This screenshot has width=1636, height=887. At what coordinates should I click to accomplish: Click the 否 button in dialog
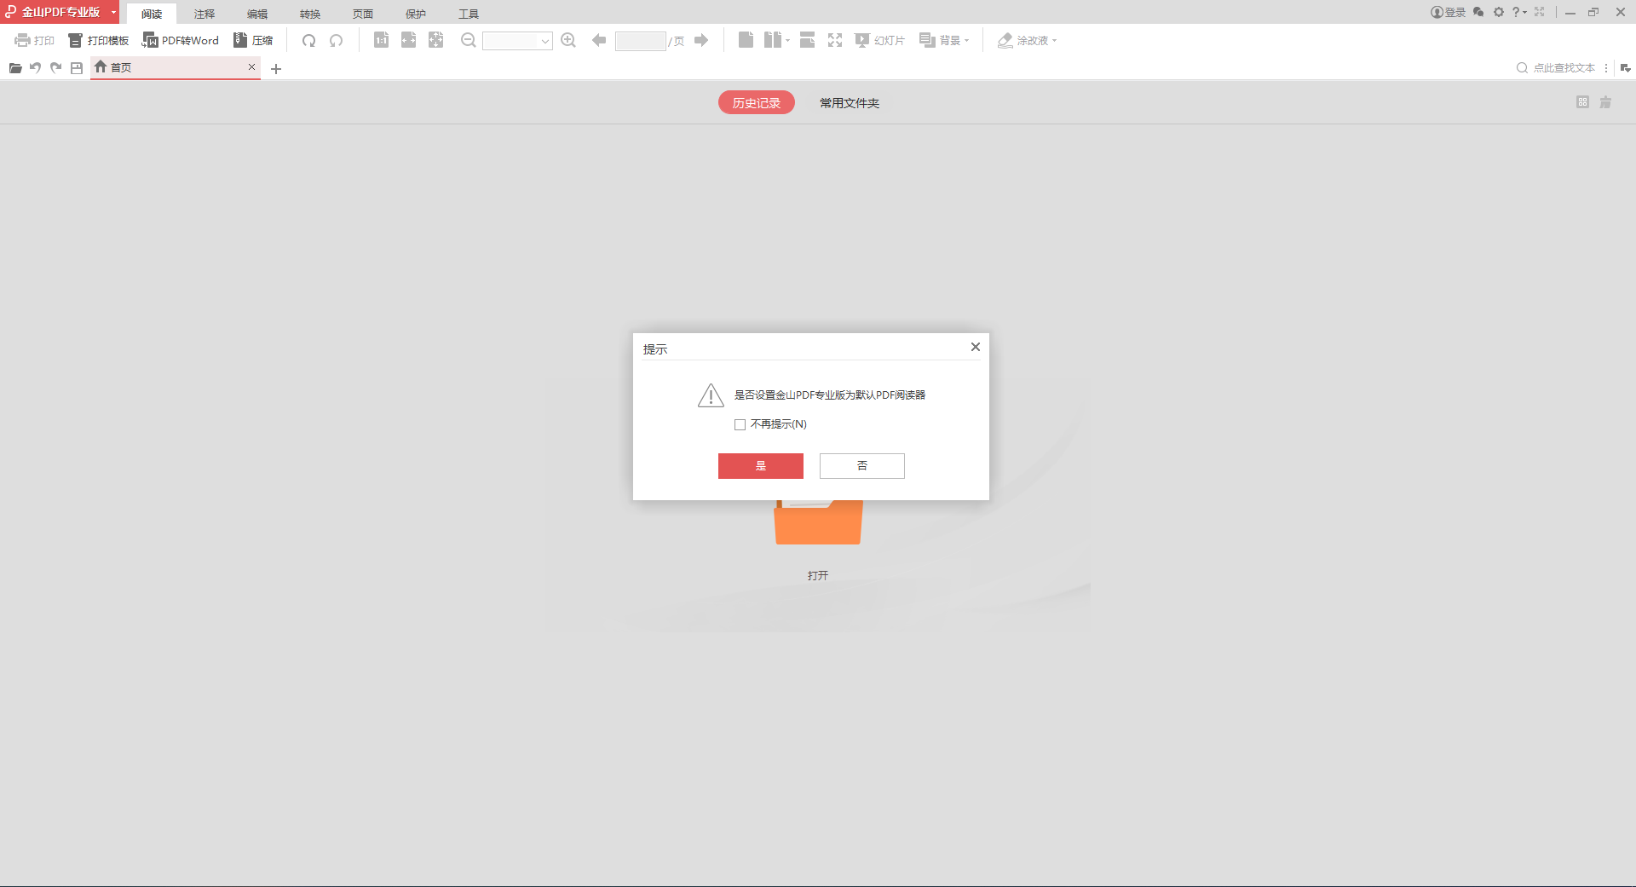click(x=862, y=466)
